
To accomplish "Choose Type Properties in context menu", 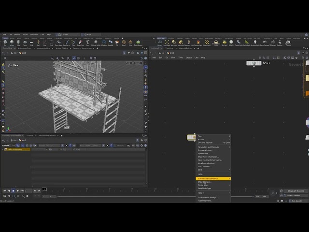I will (x=213, y=201).
